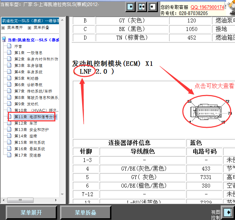Image resolution: width=235 pixels, height=220 pixels.
Task: Click circuit number 433 cell
Action: point(204,169)
